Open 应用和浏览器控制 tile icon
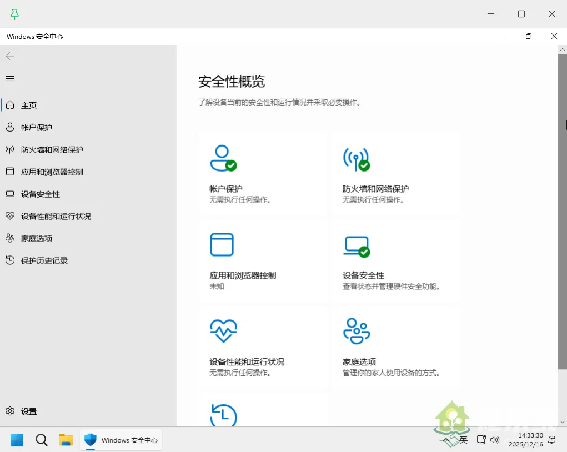Screen dimensions: 567x452 223,244
